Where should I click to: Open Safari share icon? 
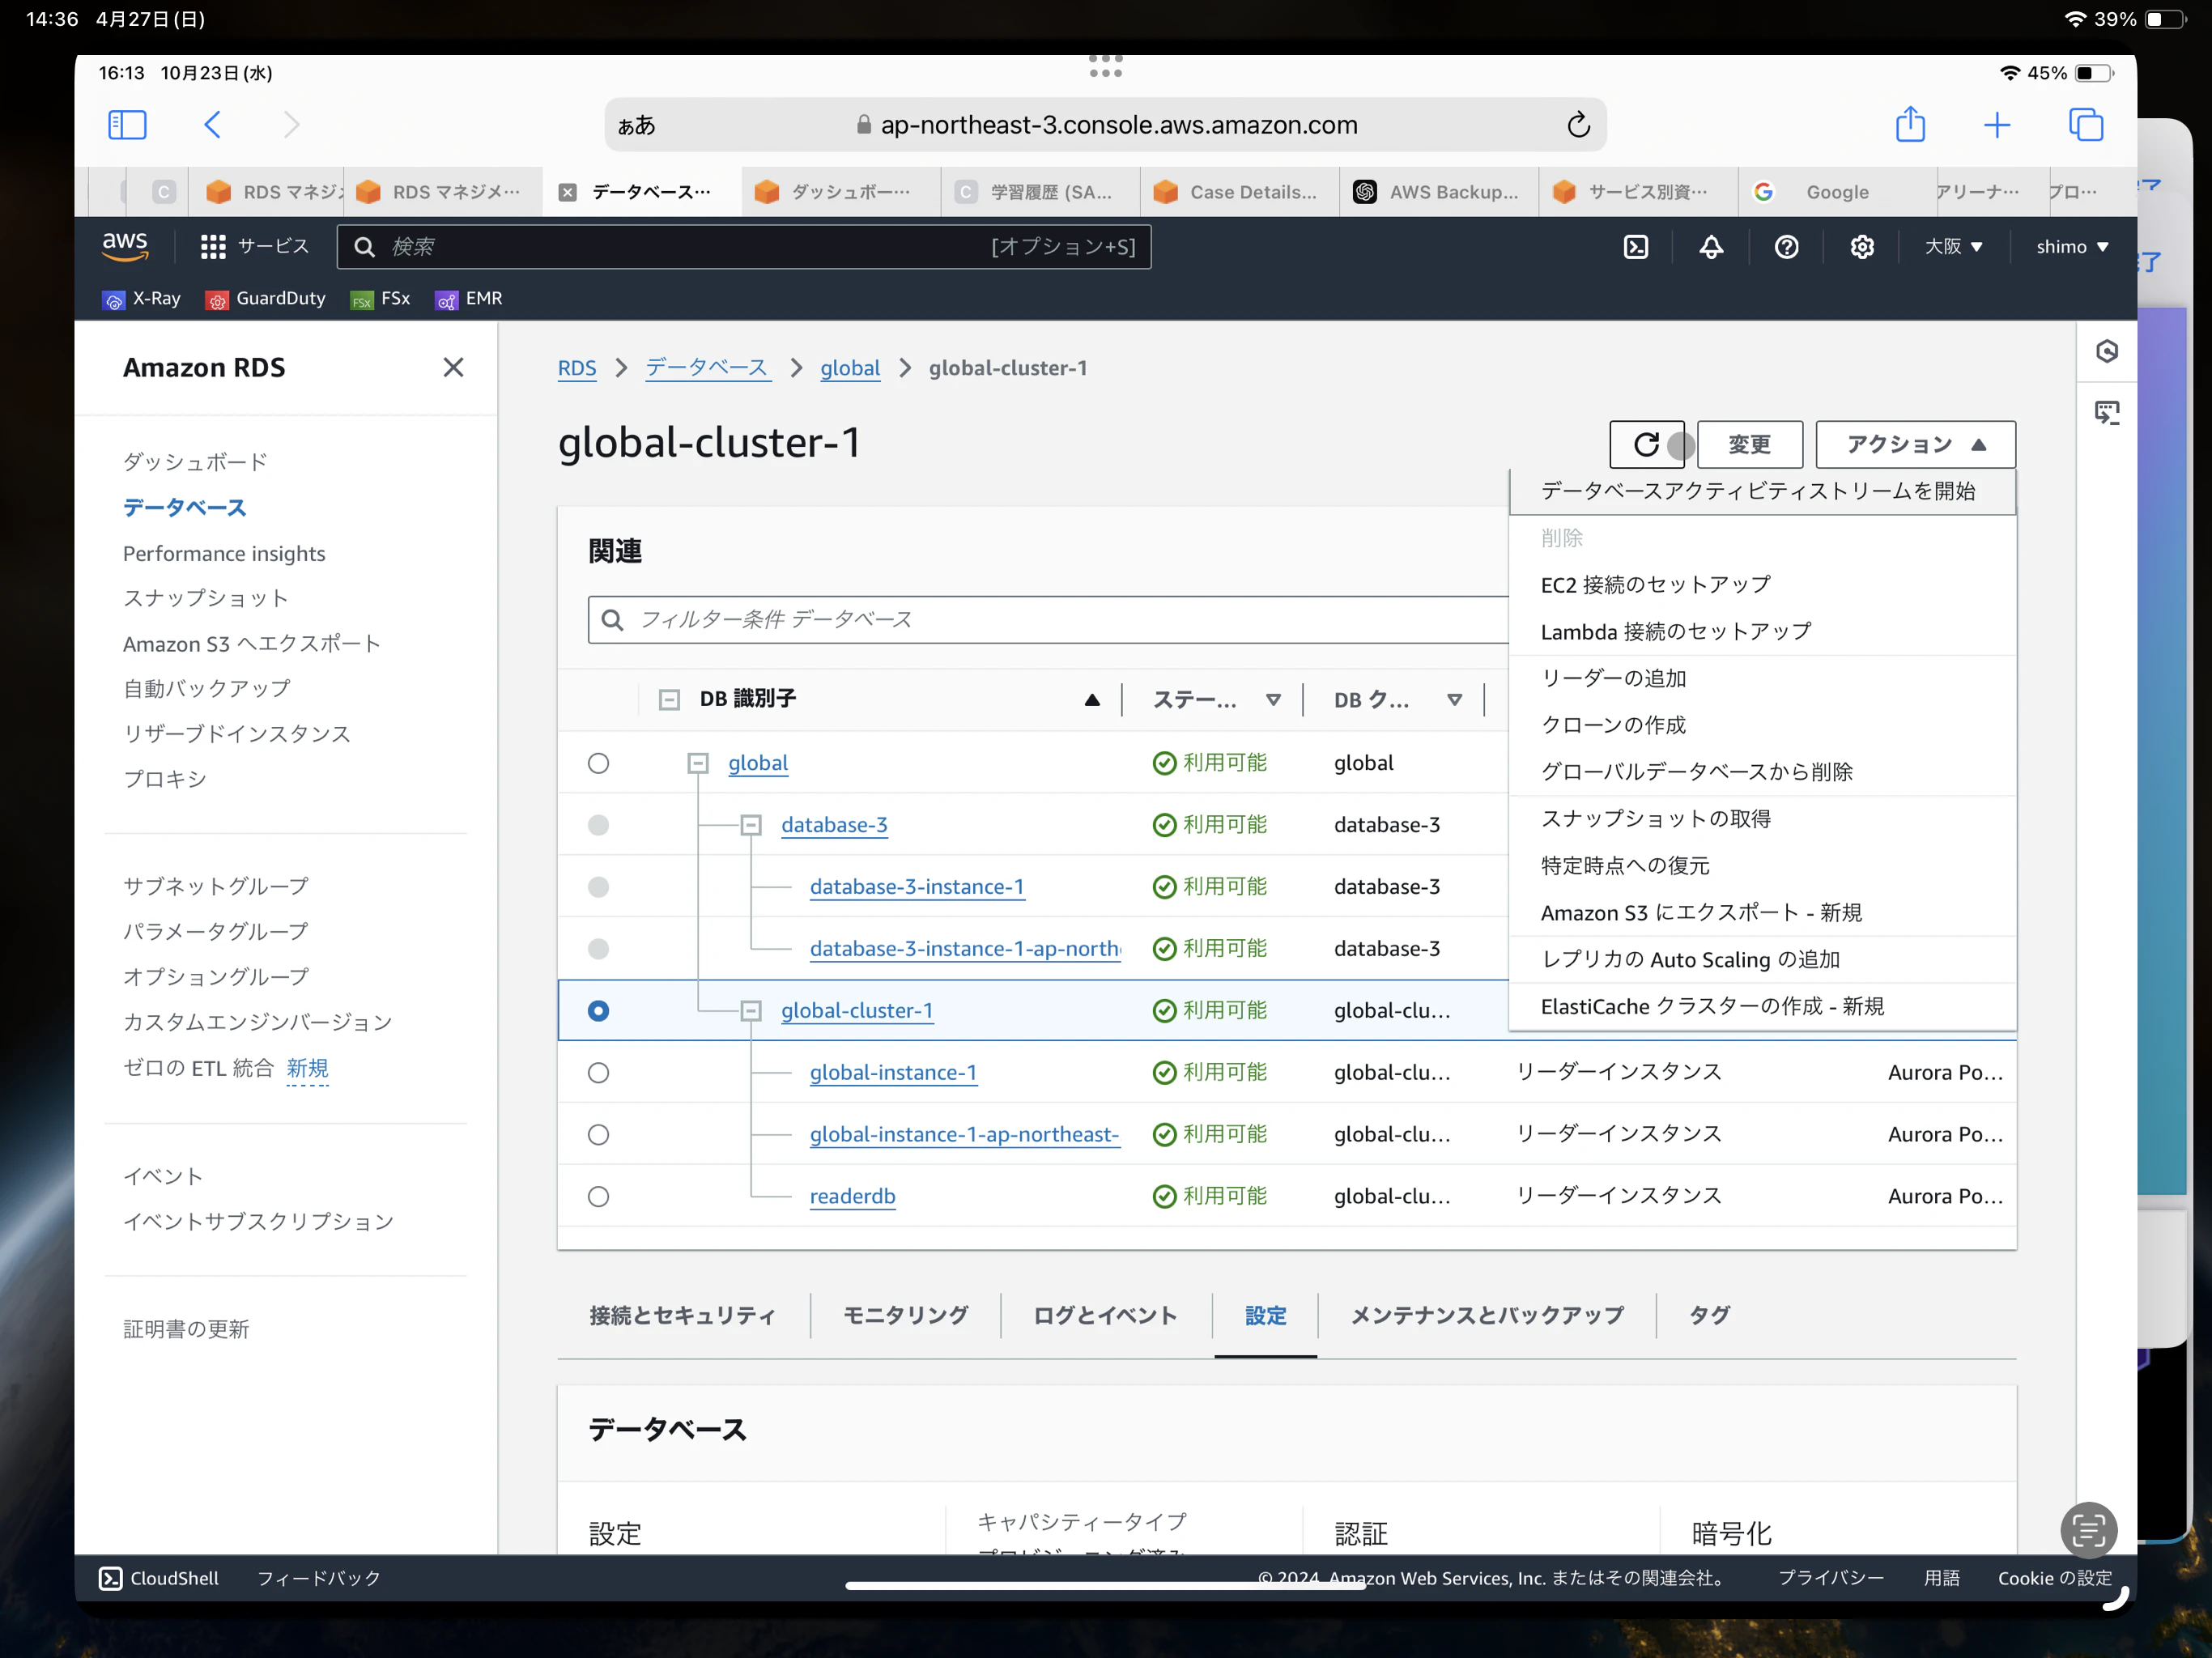point(1910,125)
